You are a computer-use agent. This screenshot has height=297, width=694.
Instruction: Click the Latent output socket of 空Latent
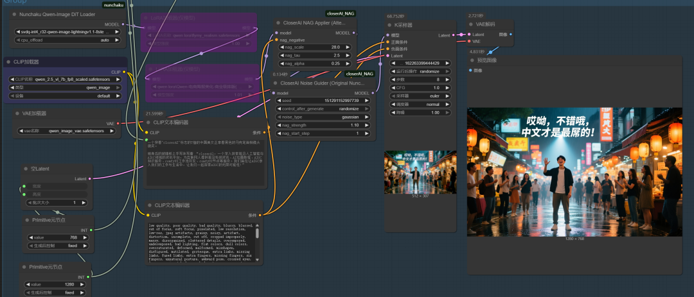click(x=90, y=178)
